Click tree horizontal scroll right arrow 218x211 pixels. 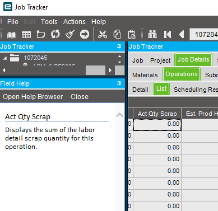coord(110,71)
